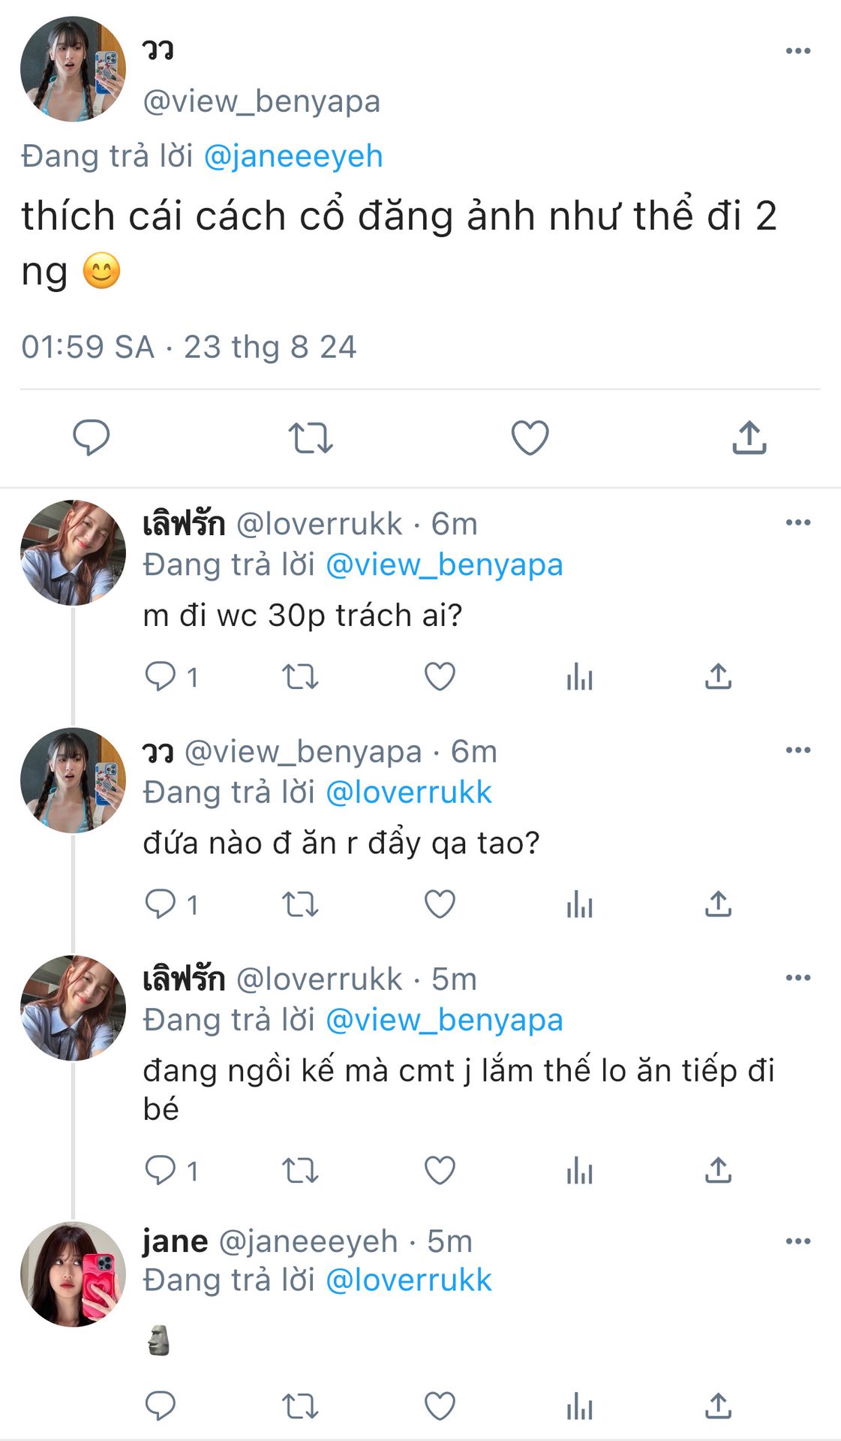Like the "m đi wc 30p trách ai?" reply
The height and width of the screenshot is (1441, 841).
coord(440,677)
